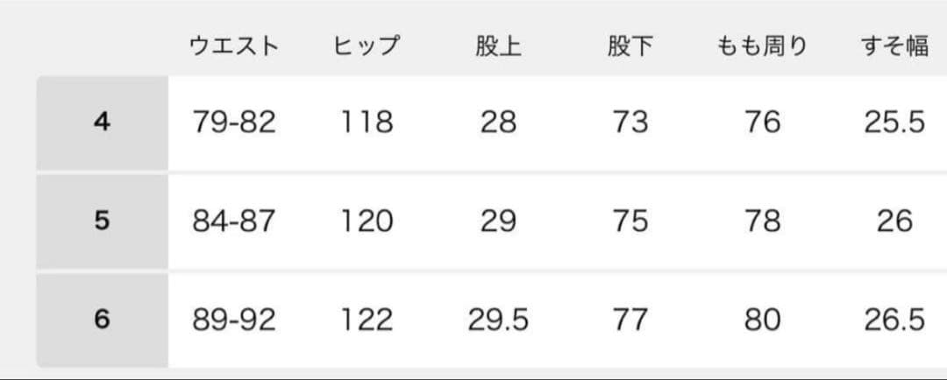The width and height of the screenshot is (947, 380).
Task: Select the size 5 row label
Action: [x=102, y=222]
